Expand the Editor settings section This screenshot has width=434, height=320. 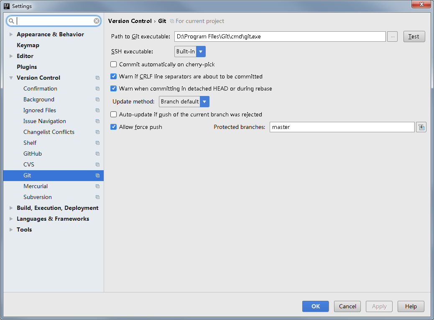(11, 56)
